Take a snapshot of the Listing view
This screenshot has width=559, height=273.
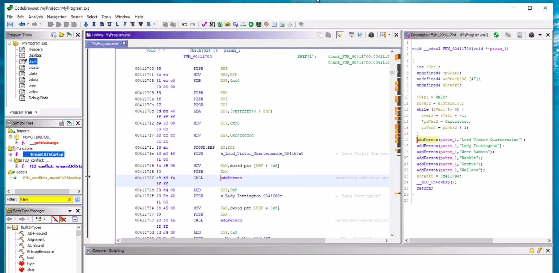pos(371,35)
